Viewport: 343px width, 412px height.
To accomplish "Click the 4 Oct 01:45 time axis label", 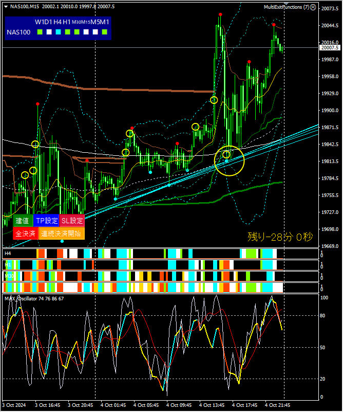I will (x=113, y=405).
